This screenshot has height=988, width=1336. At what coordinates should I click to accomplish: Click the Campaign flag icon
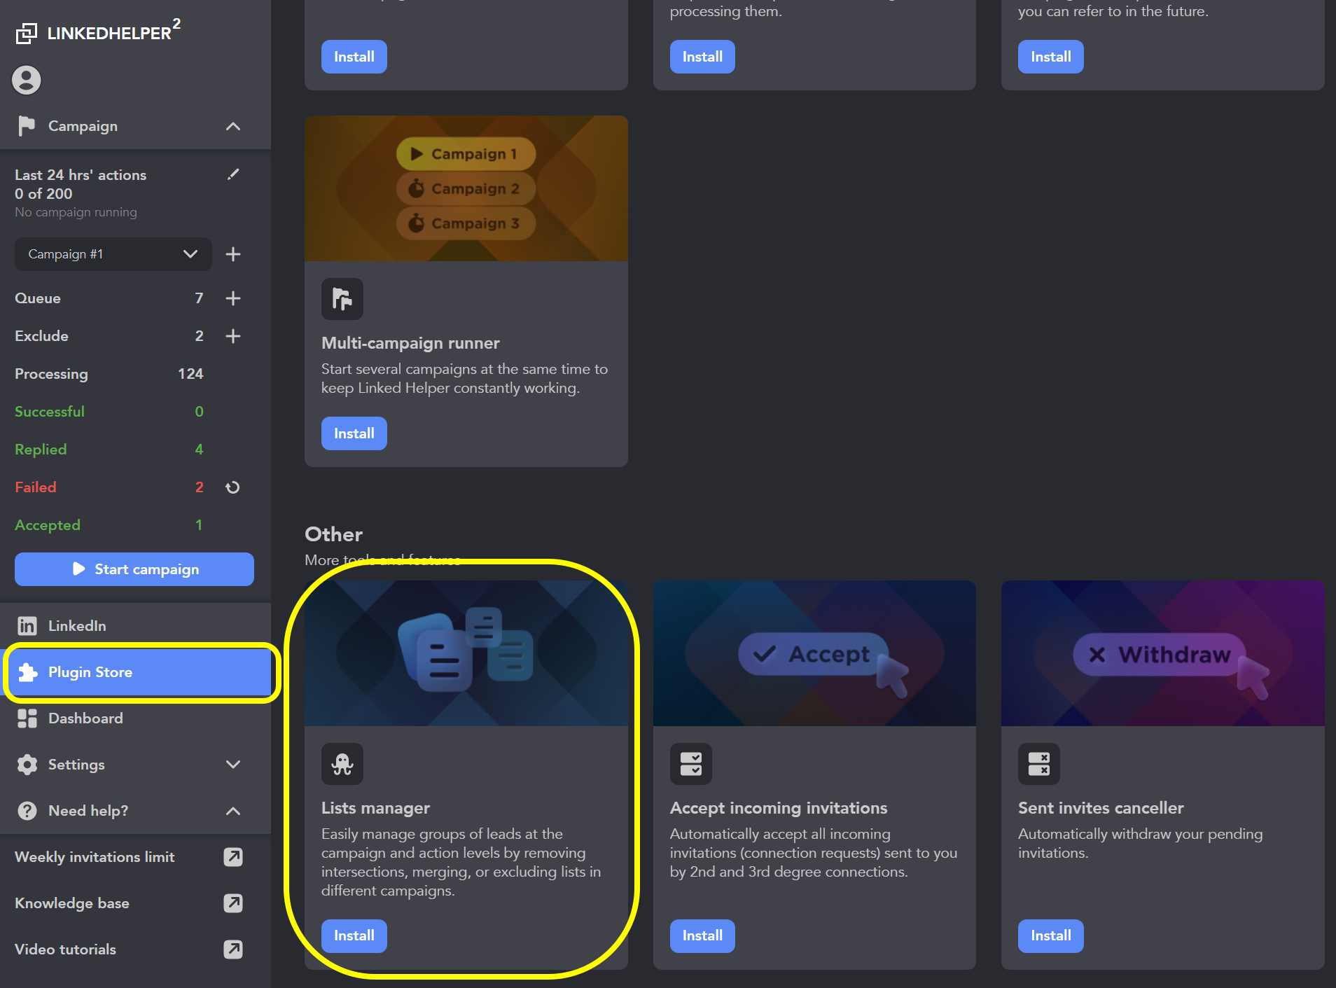pos(27,126)
